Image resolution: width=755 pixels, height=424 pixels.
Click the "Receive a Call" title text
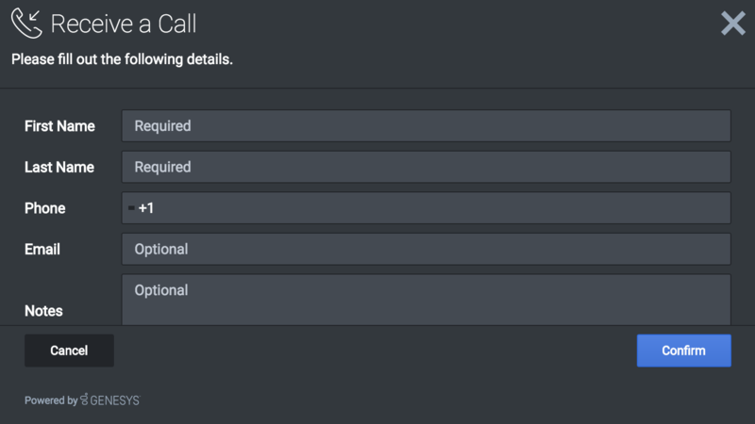(x=124, y=24)
